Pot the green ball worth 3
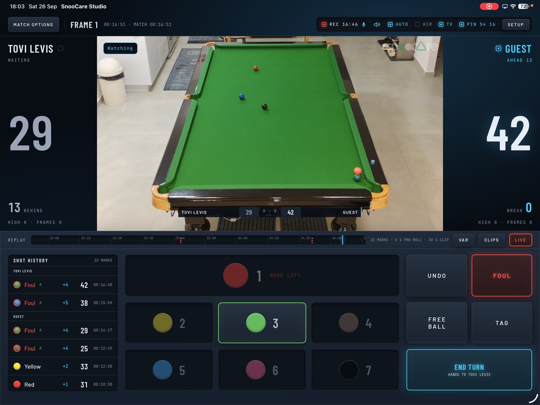 tap(262, 323)
